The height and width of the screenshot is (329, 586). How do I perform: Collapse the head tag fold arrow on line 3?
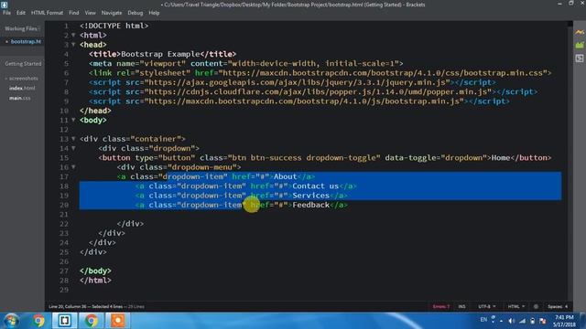73,45
